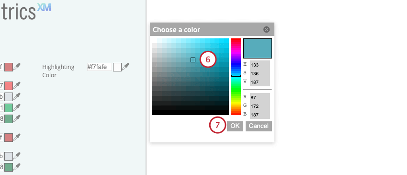Click the large teal color preview box
Image resolution: width=407 pixels, height=175 pixels.
click(258, 48)
